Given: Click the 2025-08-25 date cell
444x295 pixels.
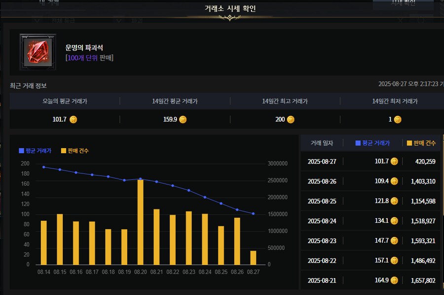Looking at the screenshot, I should [322, 201].
